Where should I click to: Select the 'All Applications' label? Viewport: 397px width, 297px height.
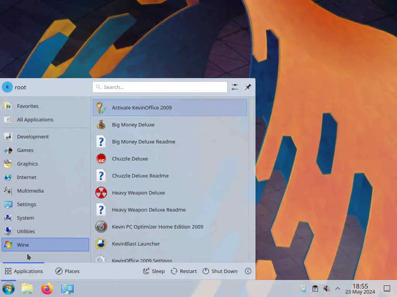35,119
